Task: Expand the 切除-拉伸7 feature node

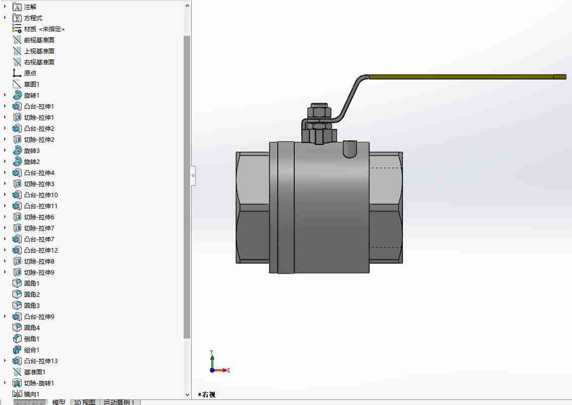Action: (x=5, y=228)
